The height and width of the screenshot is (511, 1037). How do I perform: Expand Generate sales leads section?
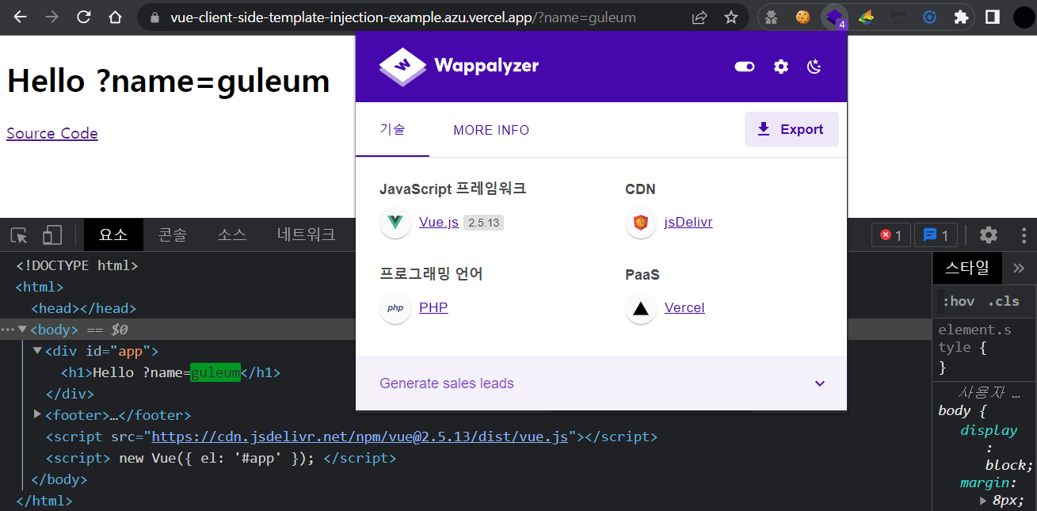[601, 383]
